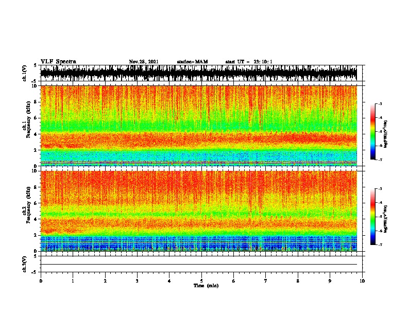Click the time axis tick "1"
Screen dimensions: 408x315
[73, 281]
